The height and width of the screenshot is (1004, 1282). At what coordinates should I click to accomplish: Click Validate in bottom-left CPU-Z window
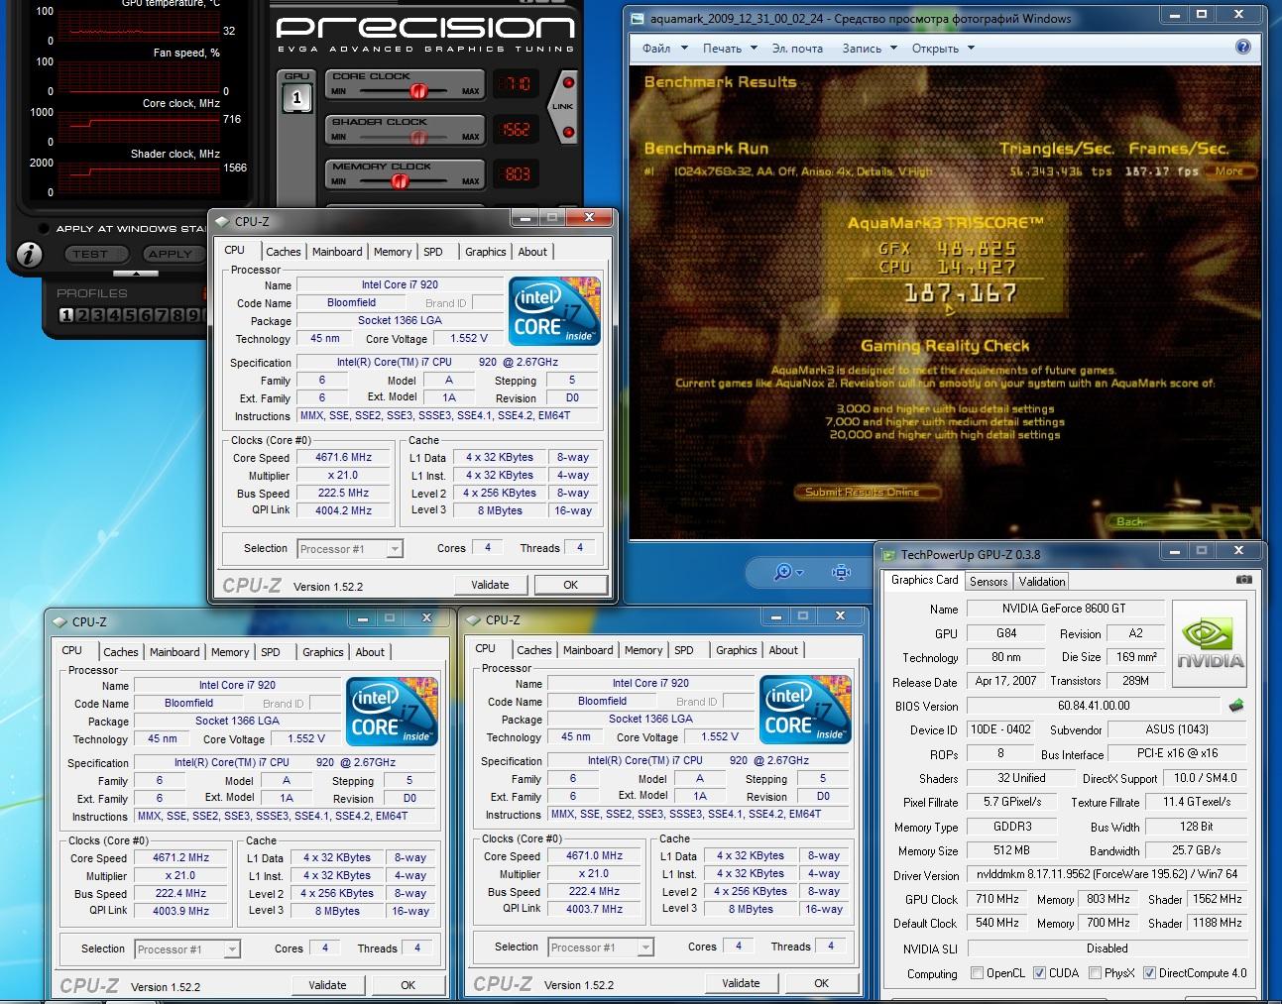(x=327, y=985)
